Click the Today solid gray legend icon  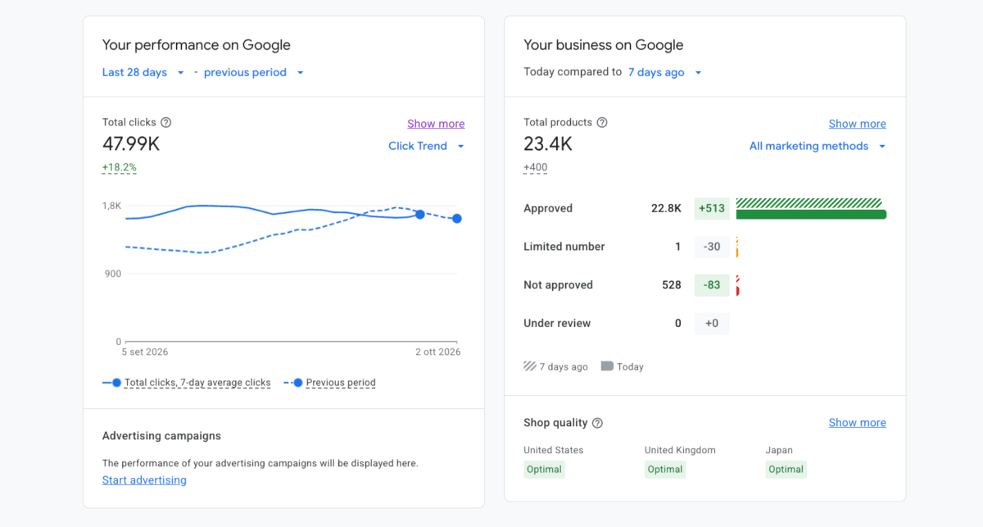(607, 366)
